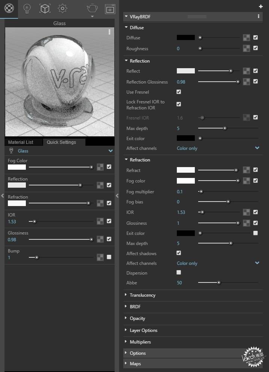Screen dimensions: 269x372
Task: Click the plus add icon at top right
Action: pyautogui.click(x=261, y=6)
